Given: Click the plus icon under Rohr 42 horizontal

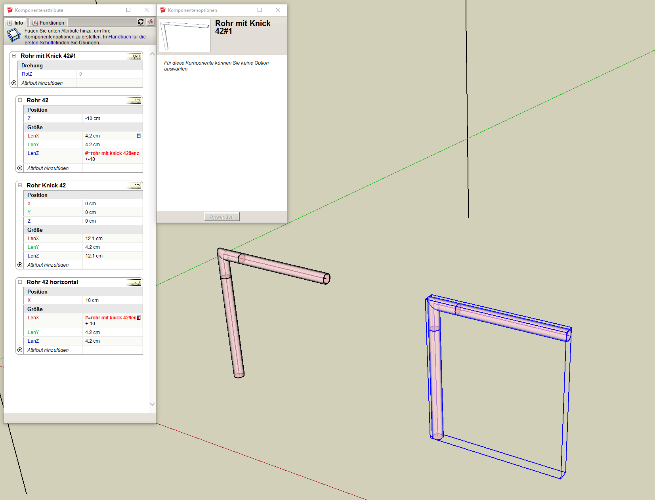Looking at the screenshot, I should tap(20, 350).
